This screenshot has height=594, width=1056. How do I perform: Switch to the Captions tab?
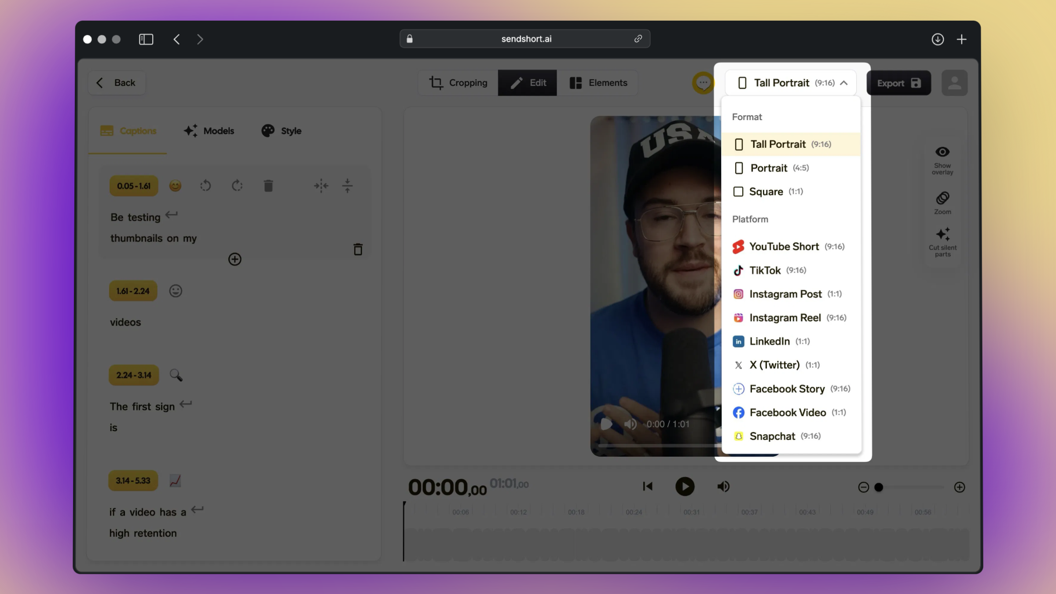128,131
